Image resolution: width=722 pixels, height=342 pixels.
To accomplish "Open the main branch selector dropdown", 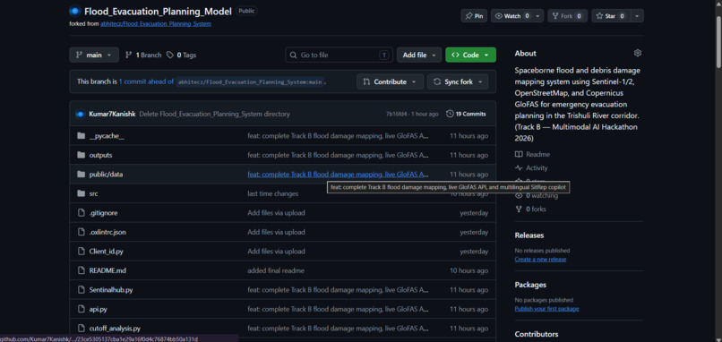I will pos(94,56).
